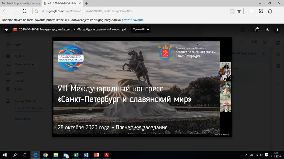This screenshot has height=159, width=284.
Task: Open a new browser tab
Action: click(x=86, y=3)
